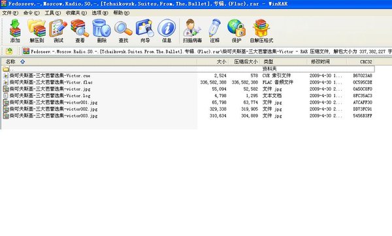Screen dimensions: 392x236
Task: Show archive Info (信息) icon
Action: point(167,31)
